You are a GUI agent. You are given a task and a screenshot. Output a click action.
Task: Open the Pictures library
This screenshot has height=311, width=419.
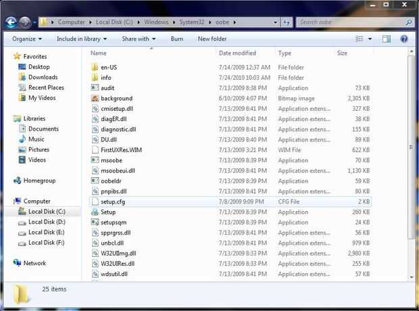coord(39,149)
